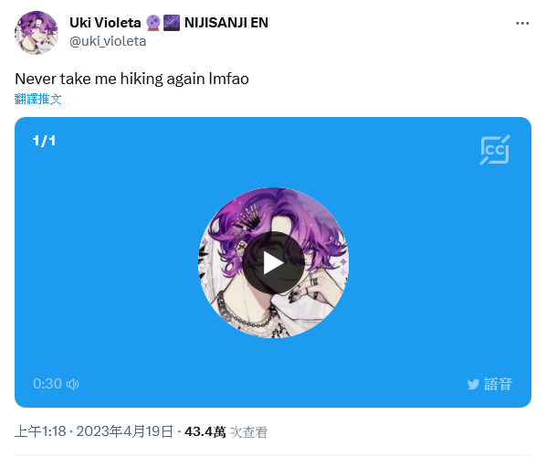This screenshot has width=546, height=457.
Task: Click the tweet text about hiking
Action: click(x=131, y=79)
